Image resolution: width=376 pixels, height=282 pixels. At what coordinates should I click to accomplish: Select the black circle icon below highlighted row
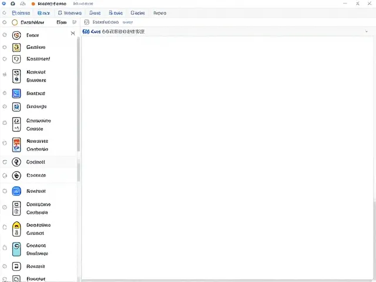click(x=16, y=176)
